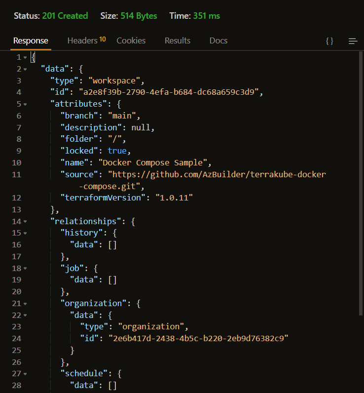Fold the "job" object on line 18
The width and height of the screenshot is (364, 393).
[x=25, y=269]
